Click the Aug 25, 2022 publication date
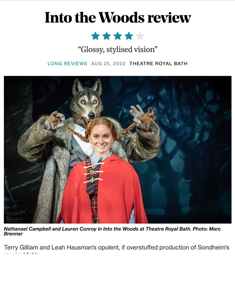The image size is (235, 282). 108,63
